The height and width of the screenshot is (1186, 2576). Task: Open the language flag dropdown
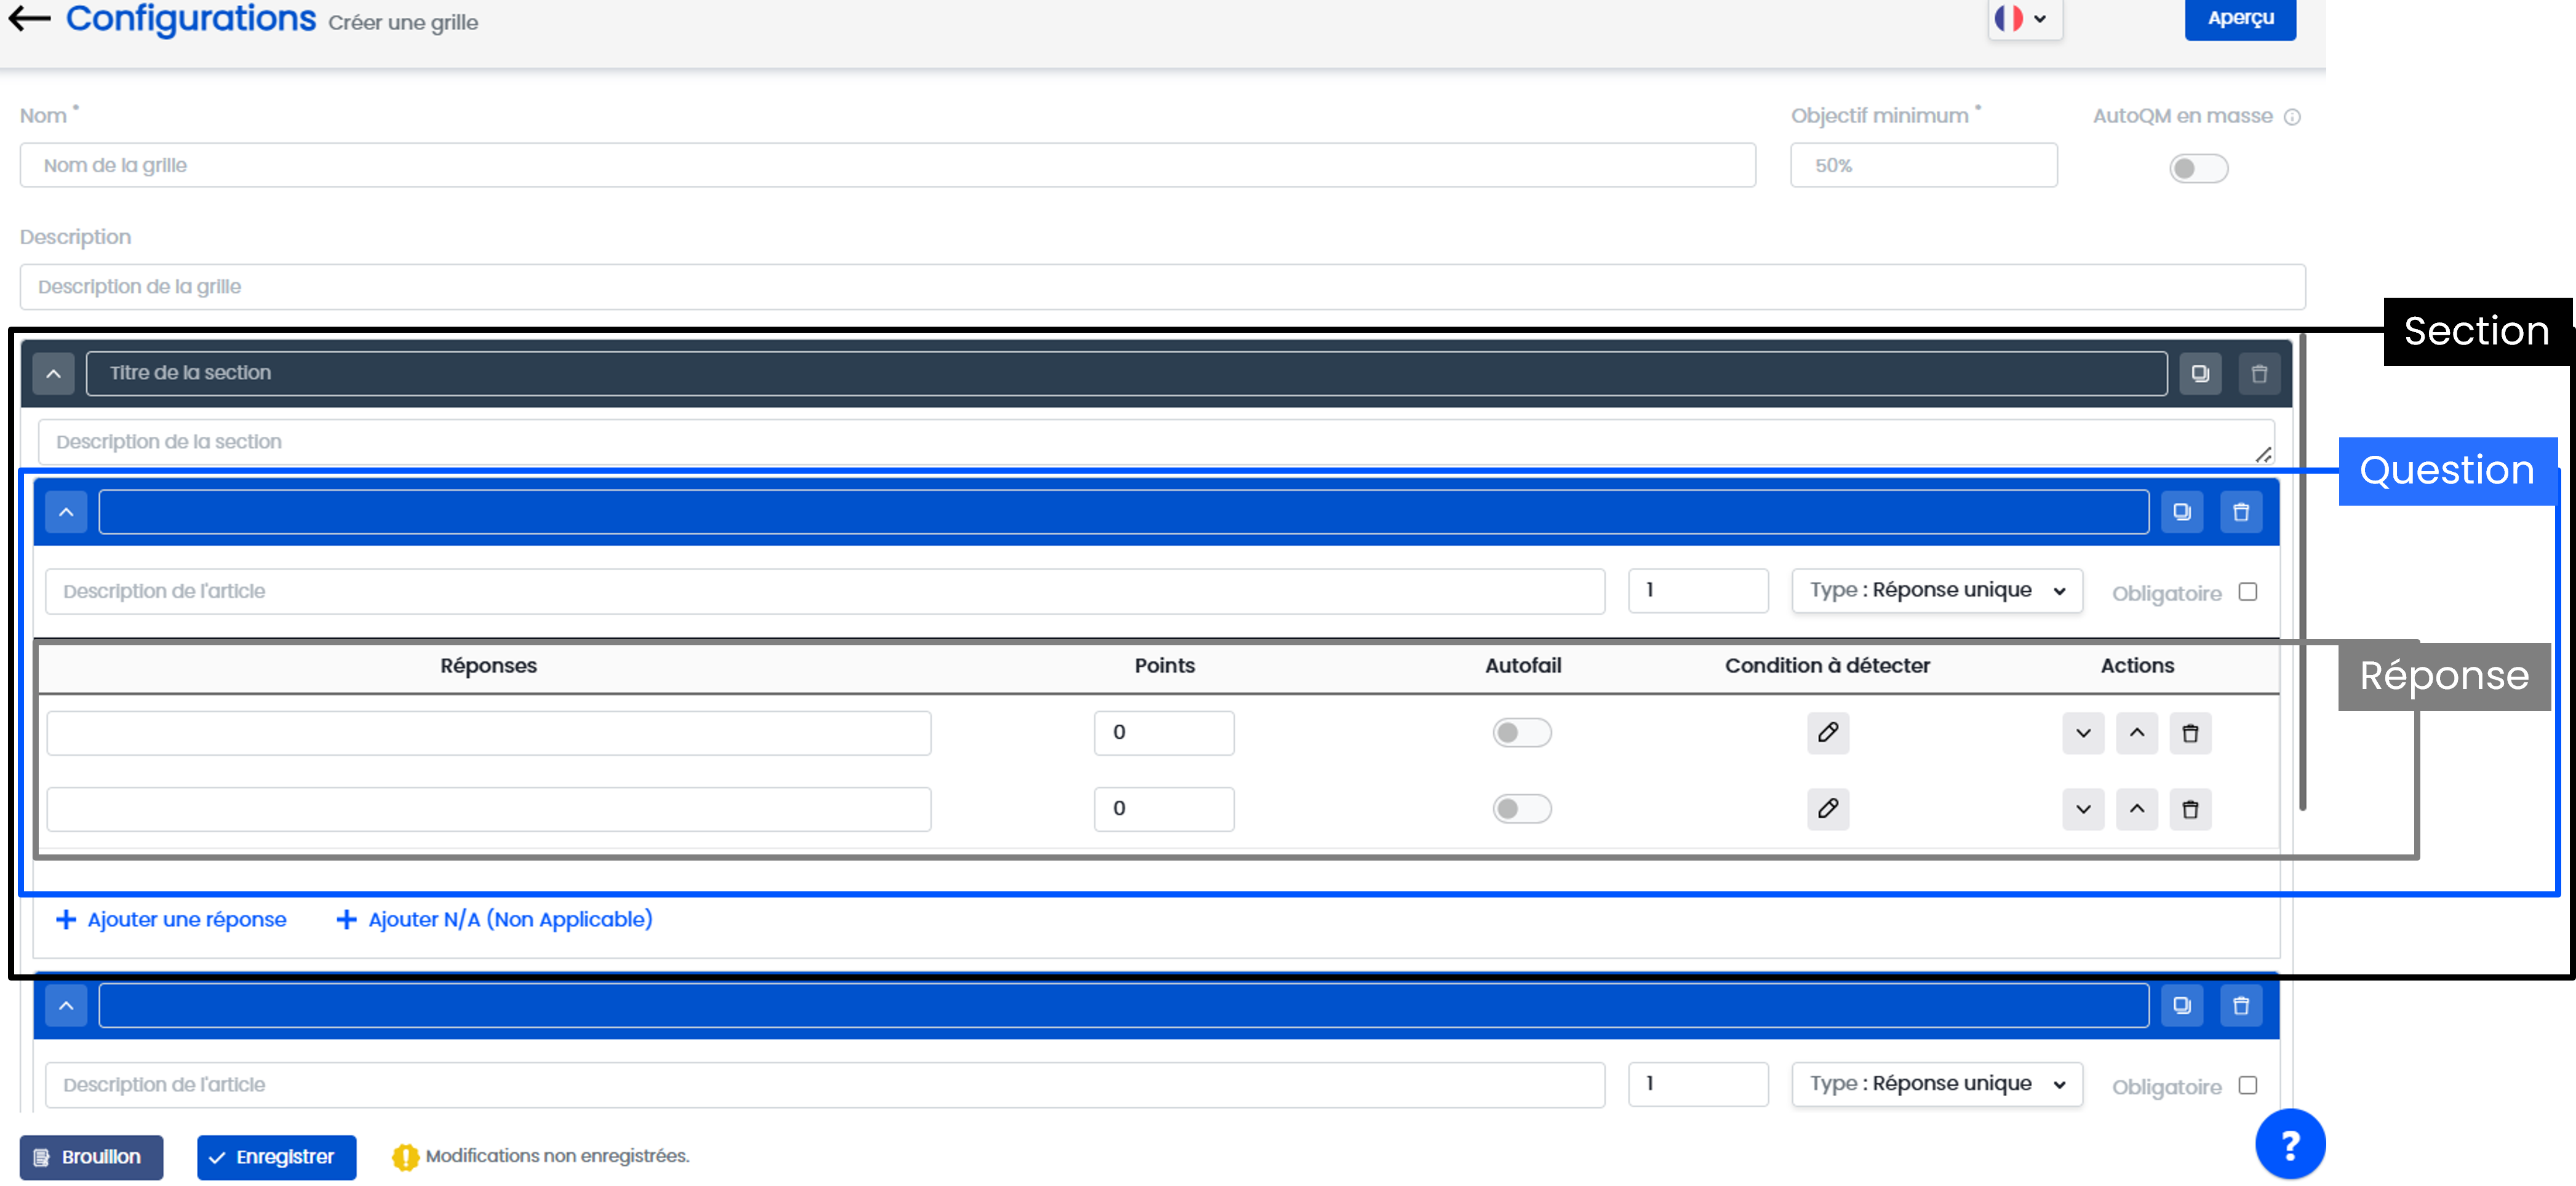pos(2023,18)
